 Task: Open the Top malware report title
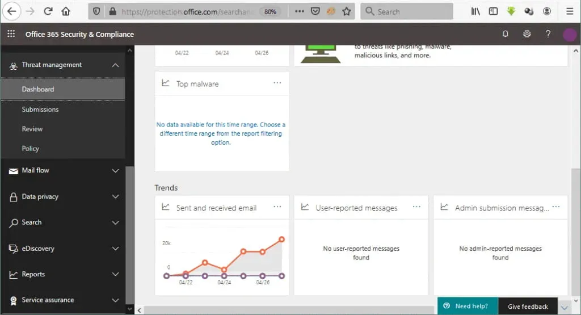(197, 84)
